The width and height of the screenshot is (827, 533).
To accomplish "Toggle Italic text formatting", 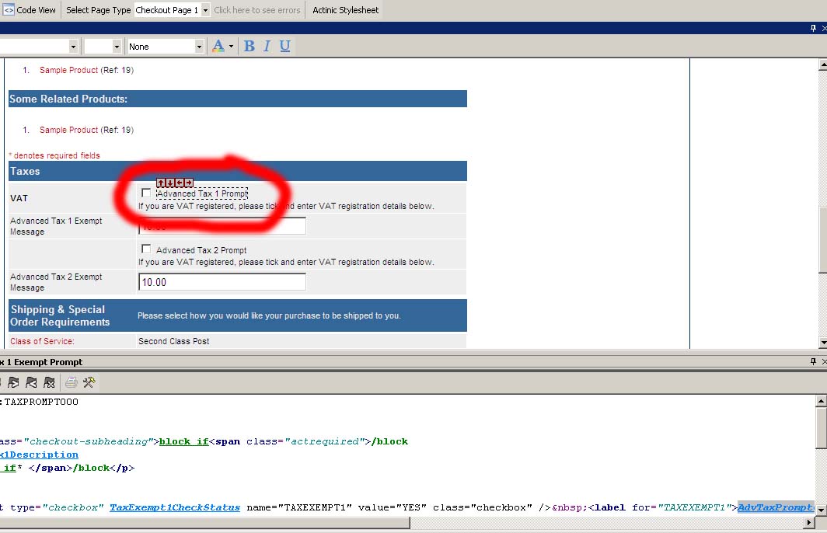I will (x=267, y=47).
